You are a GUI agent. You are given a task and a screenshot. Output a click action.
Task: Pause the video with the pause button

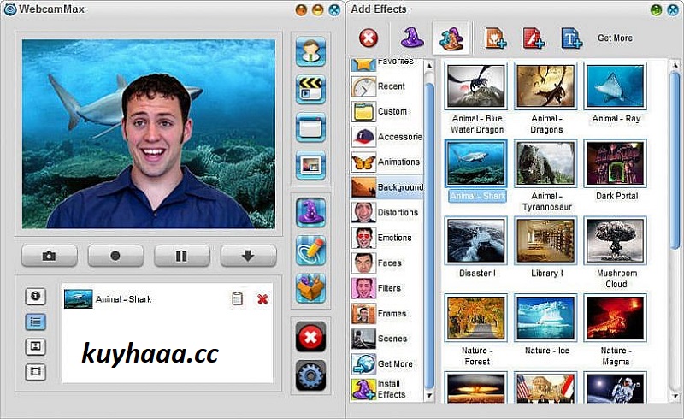(x=182, y=256)
